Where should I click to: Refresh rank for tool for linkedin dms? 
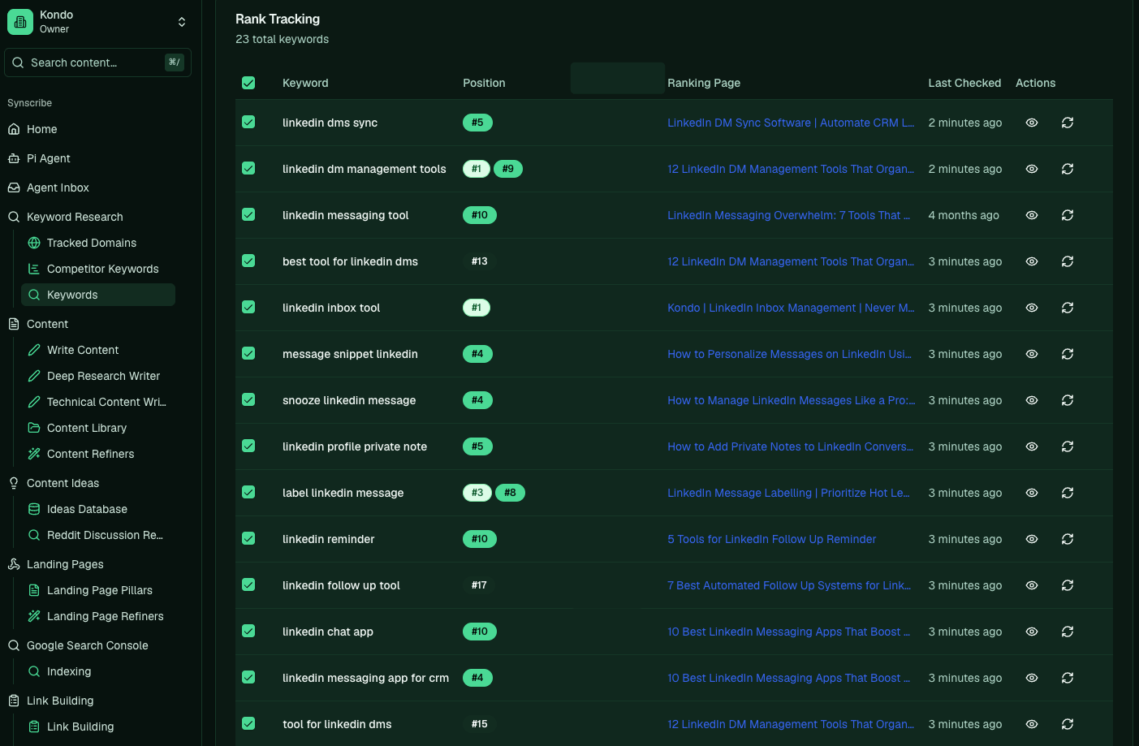1068,724
